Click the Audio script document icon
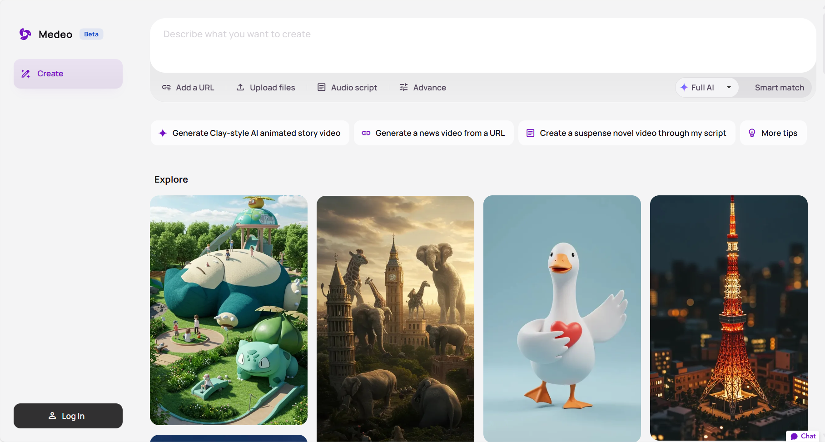 (x=321, y=87)
